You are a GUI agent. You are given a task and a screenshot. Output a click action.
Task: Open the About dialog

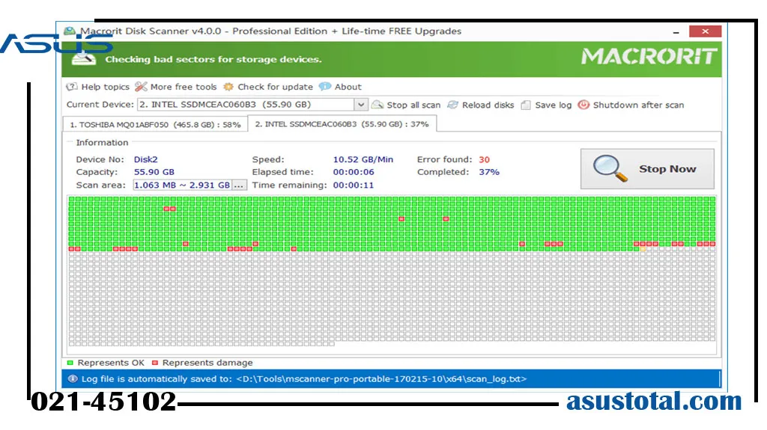(348, 87)
